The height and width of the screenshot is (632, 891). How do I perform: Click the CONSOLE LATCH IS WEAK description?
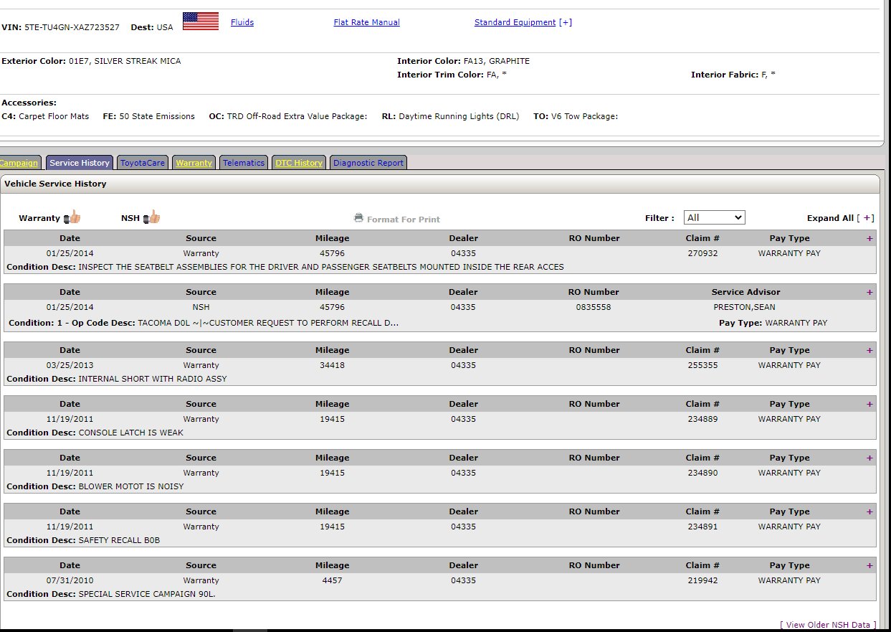(131, 433)
